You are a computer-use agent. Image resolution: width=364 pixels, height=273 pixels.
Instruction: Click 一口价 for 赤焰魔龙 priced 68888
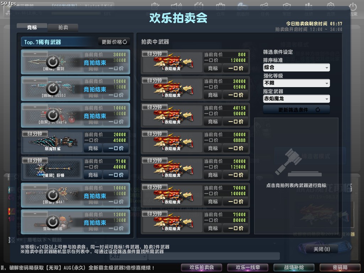pos(236,148)
